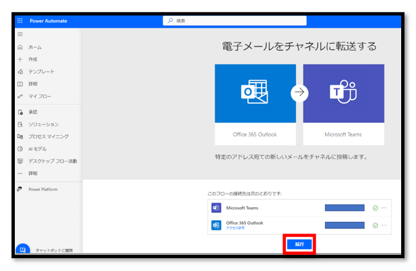Collapse the sidebar with hamburger icon
Image resolution: width=416 pixels, height=271 pixels.
tap(20, 34)
